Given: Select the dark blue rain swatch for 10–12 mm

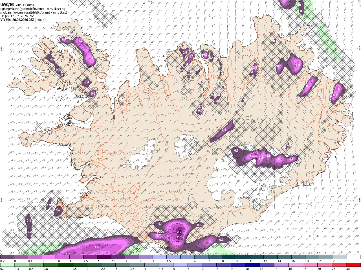Looking at the screenshot, I should [252, 265].
